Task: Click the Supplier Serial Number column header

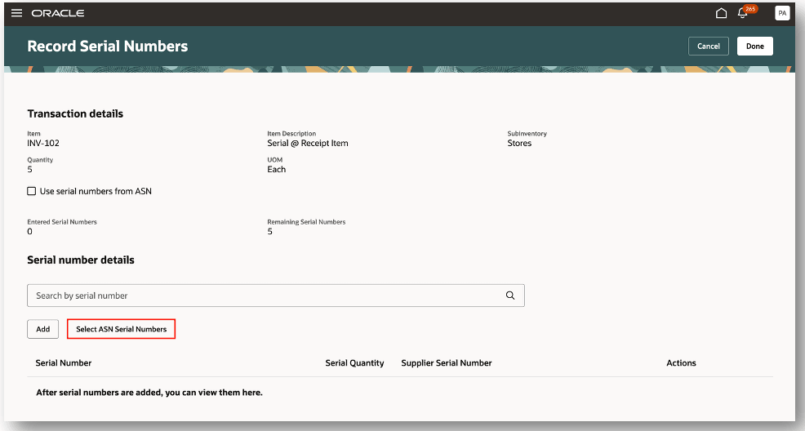Action: pyautogui.click(x=447, y=362)
